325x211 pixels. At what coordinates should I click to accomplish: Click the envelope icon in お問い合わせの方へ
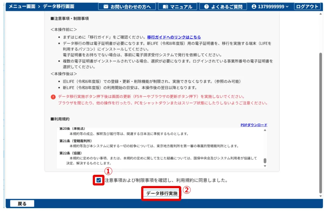[106, 7]
